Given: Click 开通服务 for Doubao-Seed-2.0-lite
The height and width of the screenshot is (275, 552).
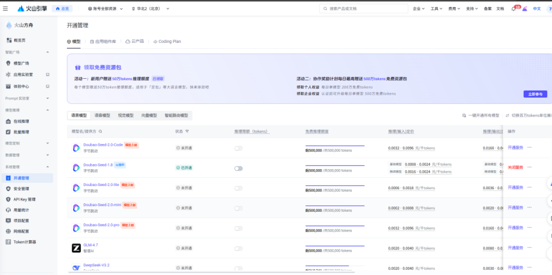Looking at the screenshot, I should 515,187.
